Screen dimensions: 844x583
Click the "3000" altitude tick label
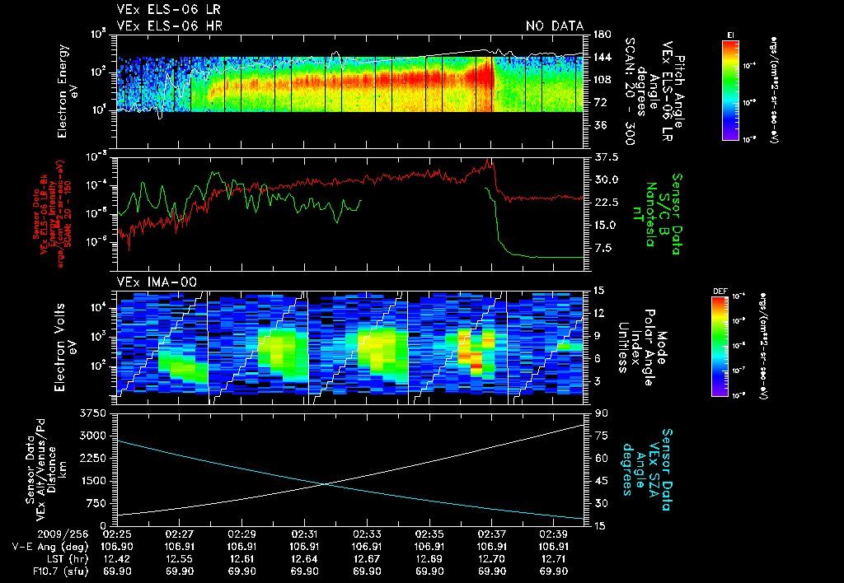[92, 436]
